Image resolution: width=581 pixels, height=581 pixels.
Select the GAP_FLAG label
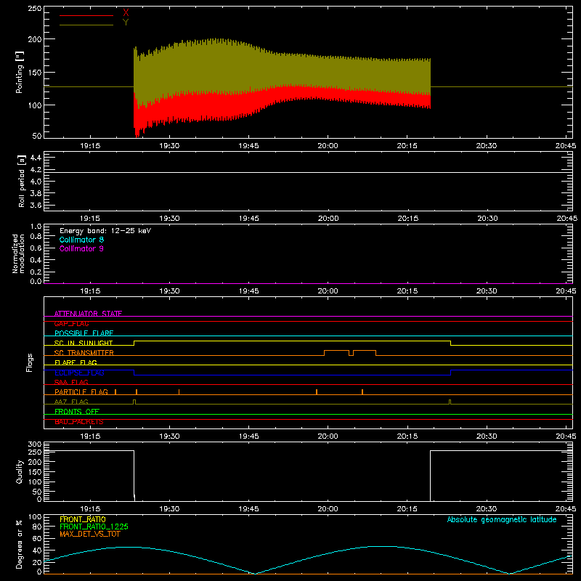point(71,323)
